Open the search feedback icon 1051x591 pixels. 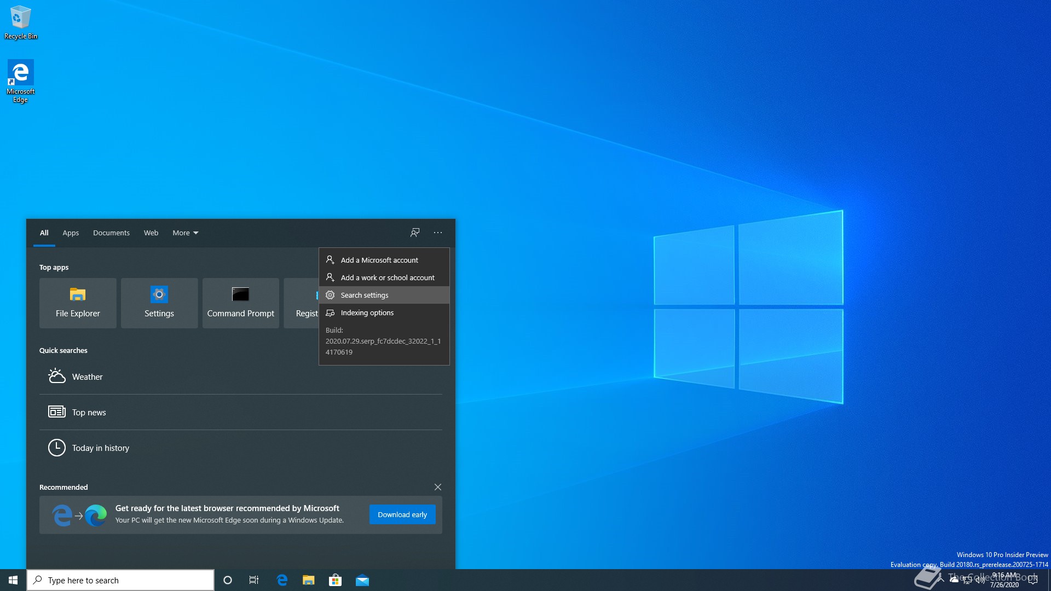415,233
